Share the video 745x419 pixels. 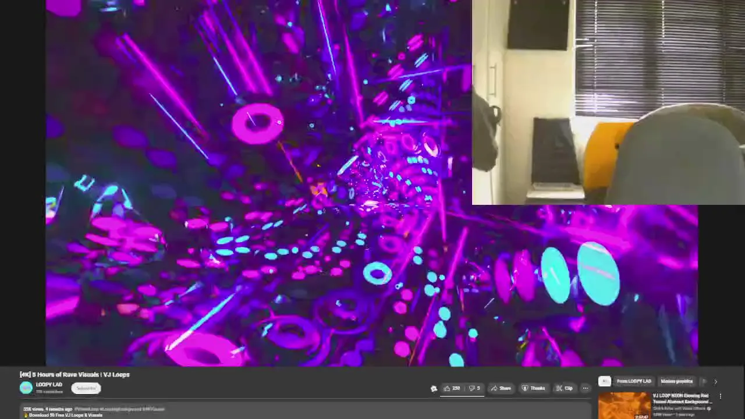pyautogui.click(x=501, y=388)
